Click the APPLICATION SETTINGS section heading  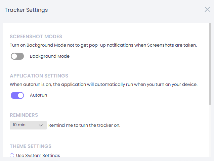tap(39, 75)
